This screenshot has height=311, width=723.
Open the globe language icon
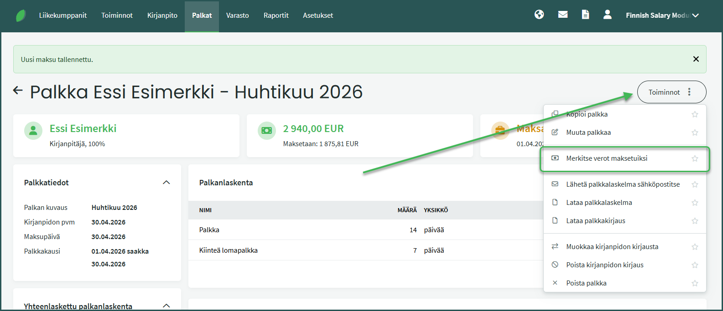pos(539,15)
